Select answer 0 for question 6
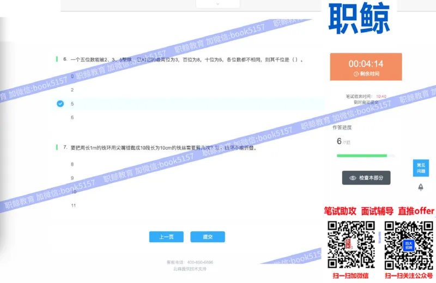This screenshot has width=436, height=283. (x=72, y=76)
